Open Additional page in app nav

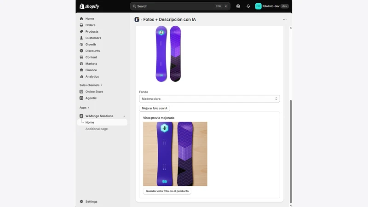(97, 129)
